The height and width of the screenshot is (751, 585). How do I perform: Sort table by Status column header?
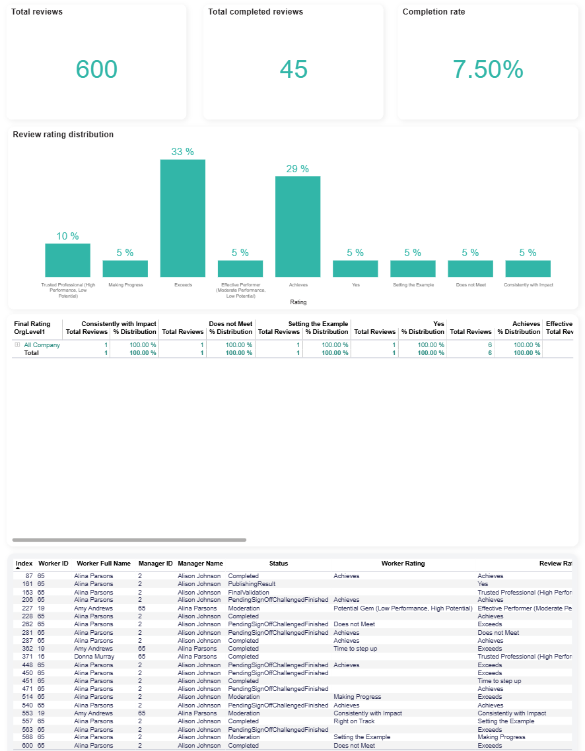(x=278, y=564)
